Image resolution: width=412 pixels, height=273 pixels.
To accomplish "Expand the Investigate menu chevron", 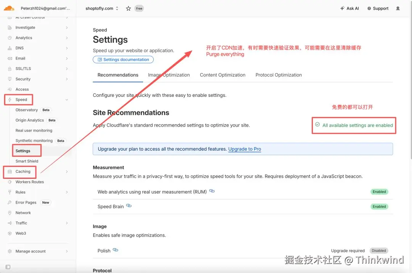I will (67, 27).
